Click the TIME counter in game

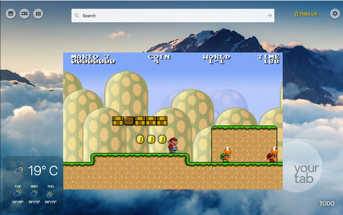pyautogui.click(x=269, y=59)
